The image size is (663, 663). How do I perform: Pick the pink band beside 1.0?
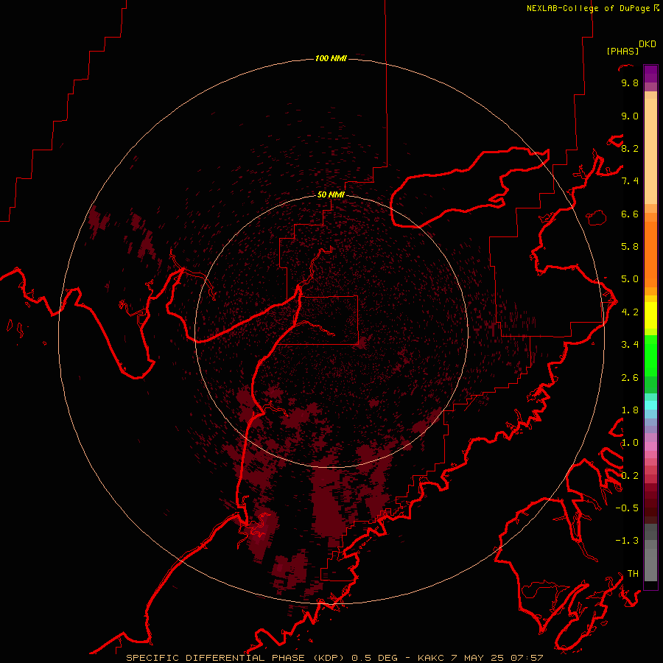tap(650, 446)
